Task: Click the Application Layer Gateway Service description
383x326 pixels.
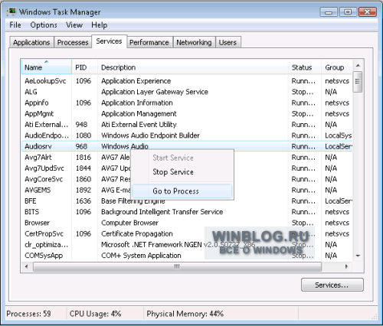Action: point(155,92)
